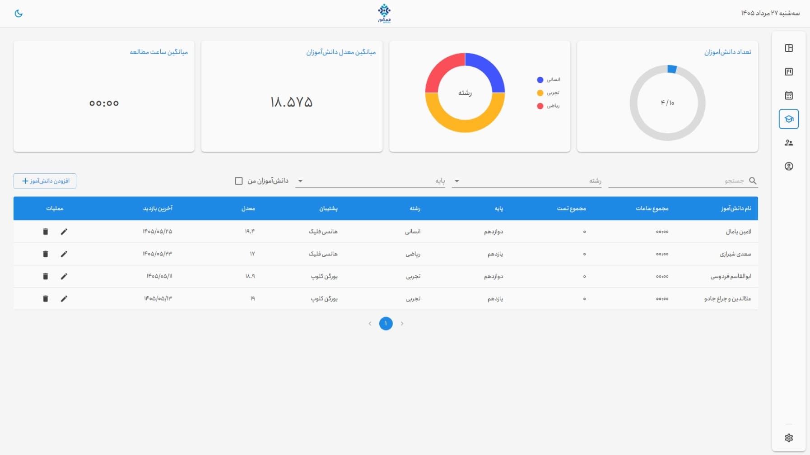Screen dimensions: 810x455
Task: Edit student لامین یامال with pencil icon
Action: coord(64,232)
